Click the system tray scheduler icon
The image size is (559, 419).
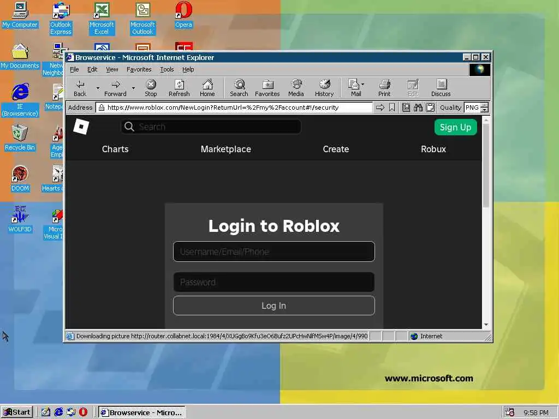[x=510, y=412]
